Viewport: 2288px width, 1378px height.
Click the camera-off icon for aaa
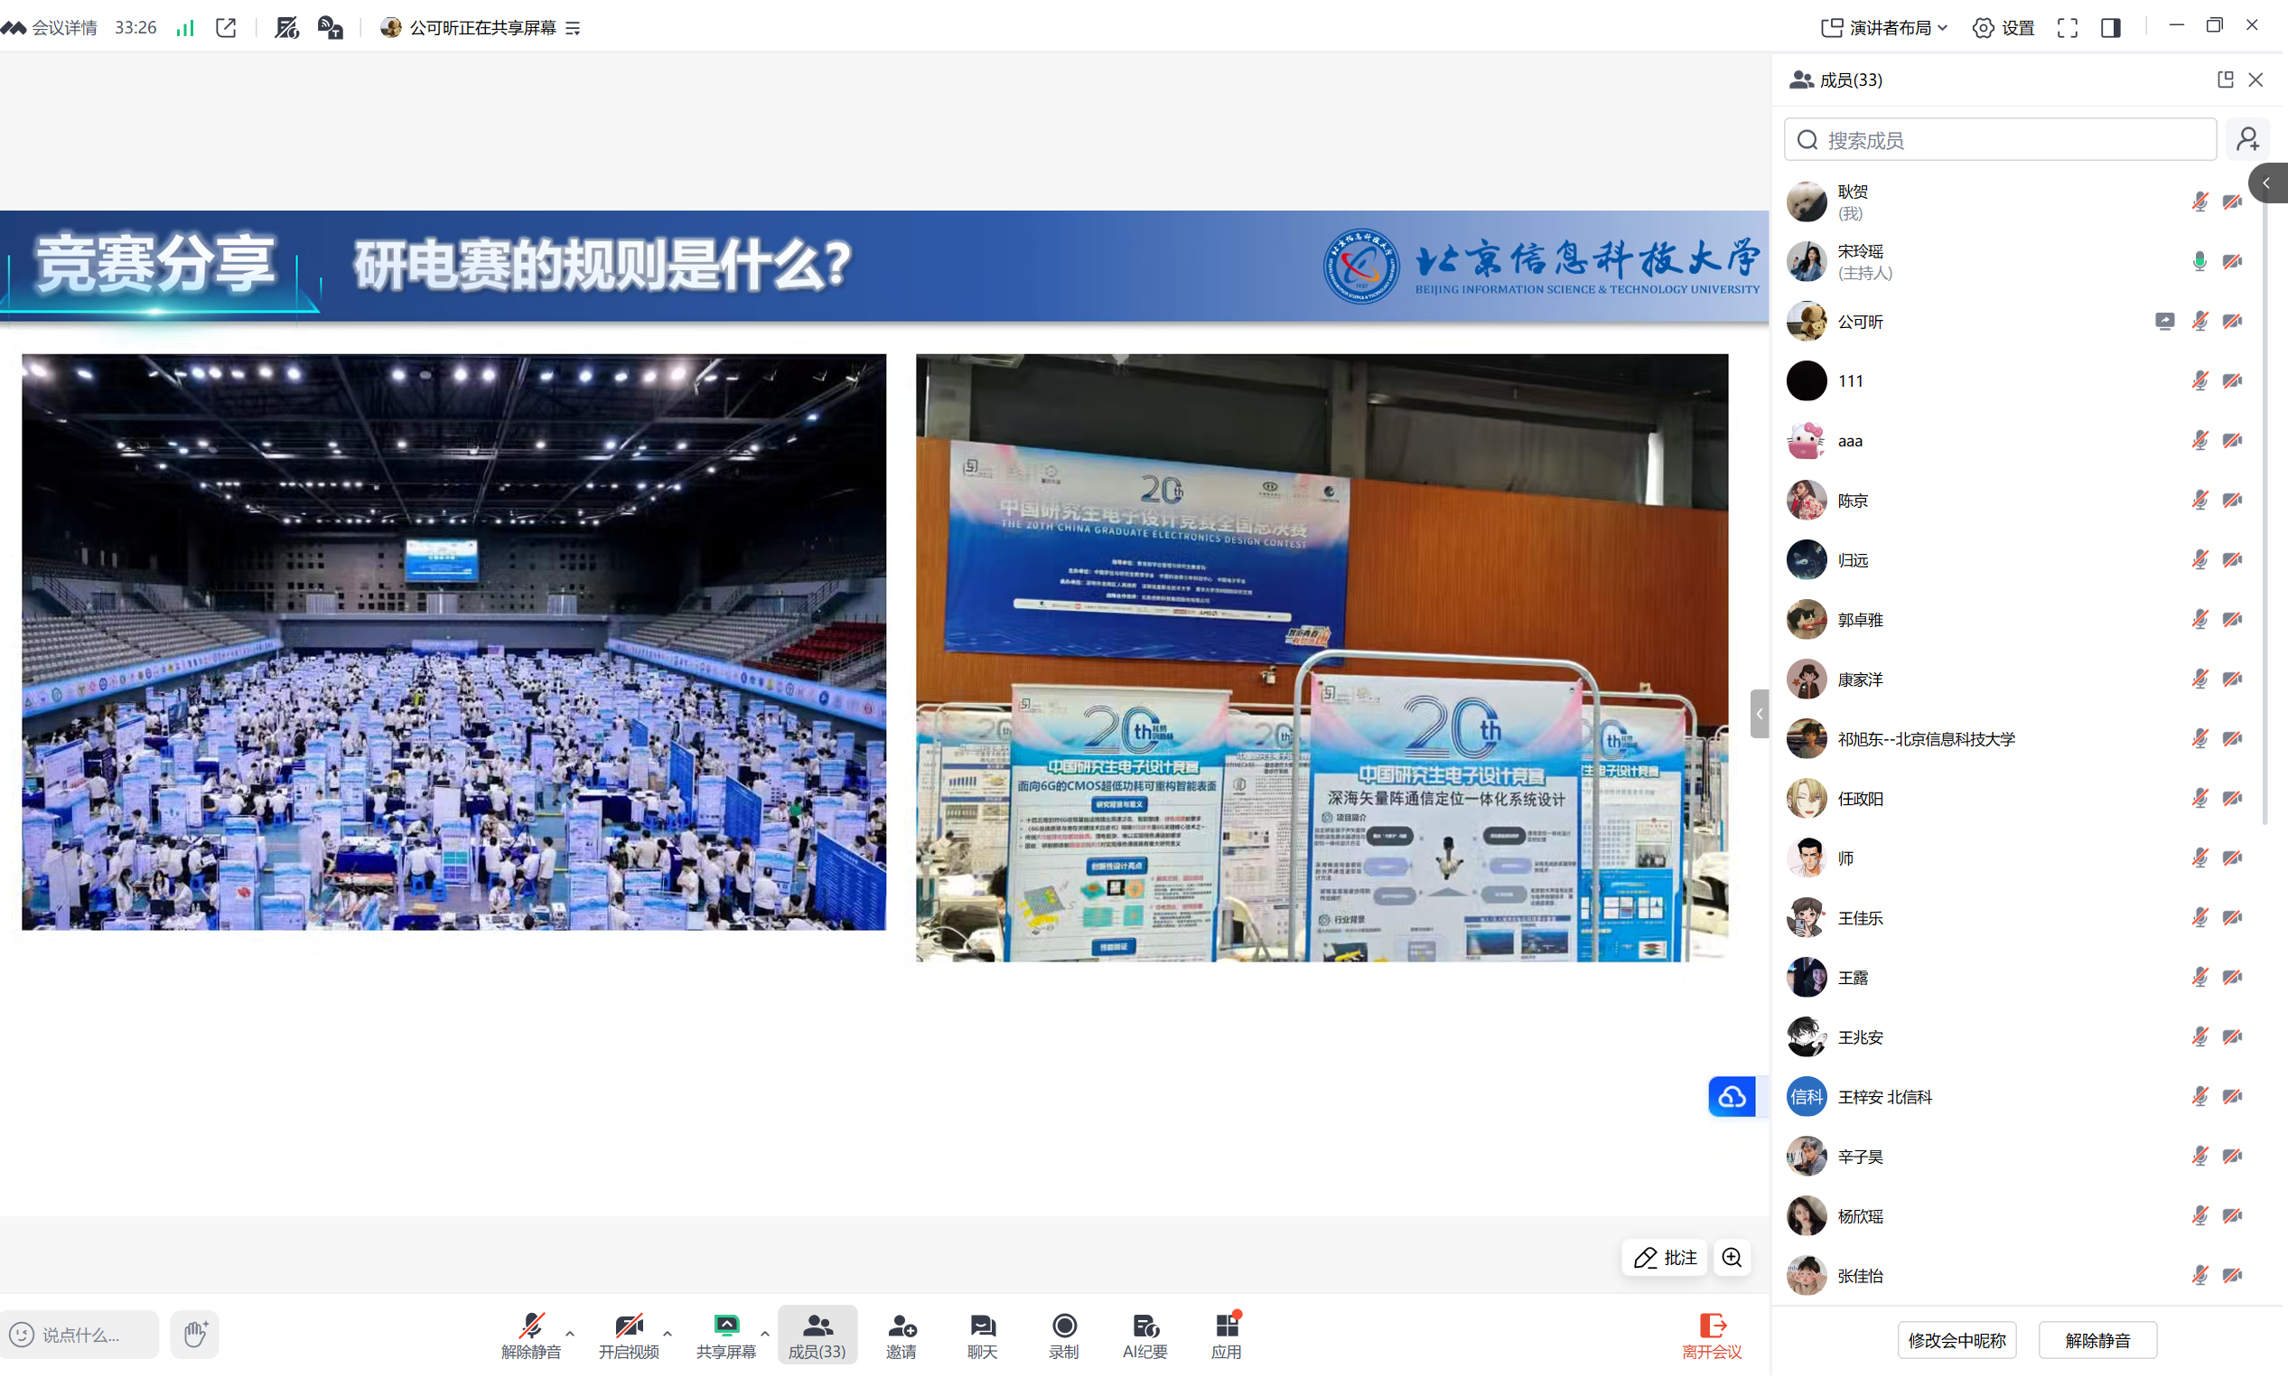[x=2232, y=441]
